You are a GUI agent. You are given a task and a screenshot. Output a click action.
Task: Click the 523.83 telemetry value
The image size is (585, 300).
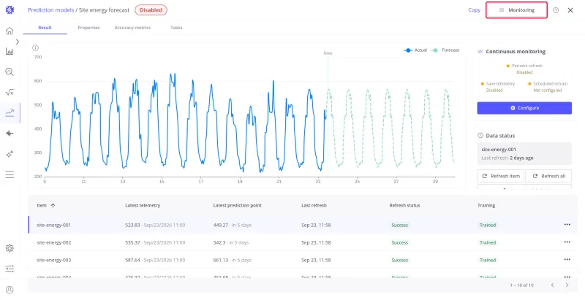(x=132, y=226)
